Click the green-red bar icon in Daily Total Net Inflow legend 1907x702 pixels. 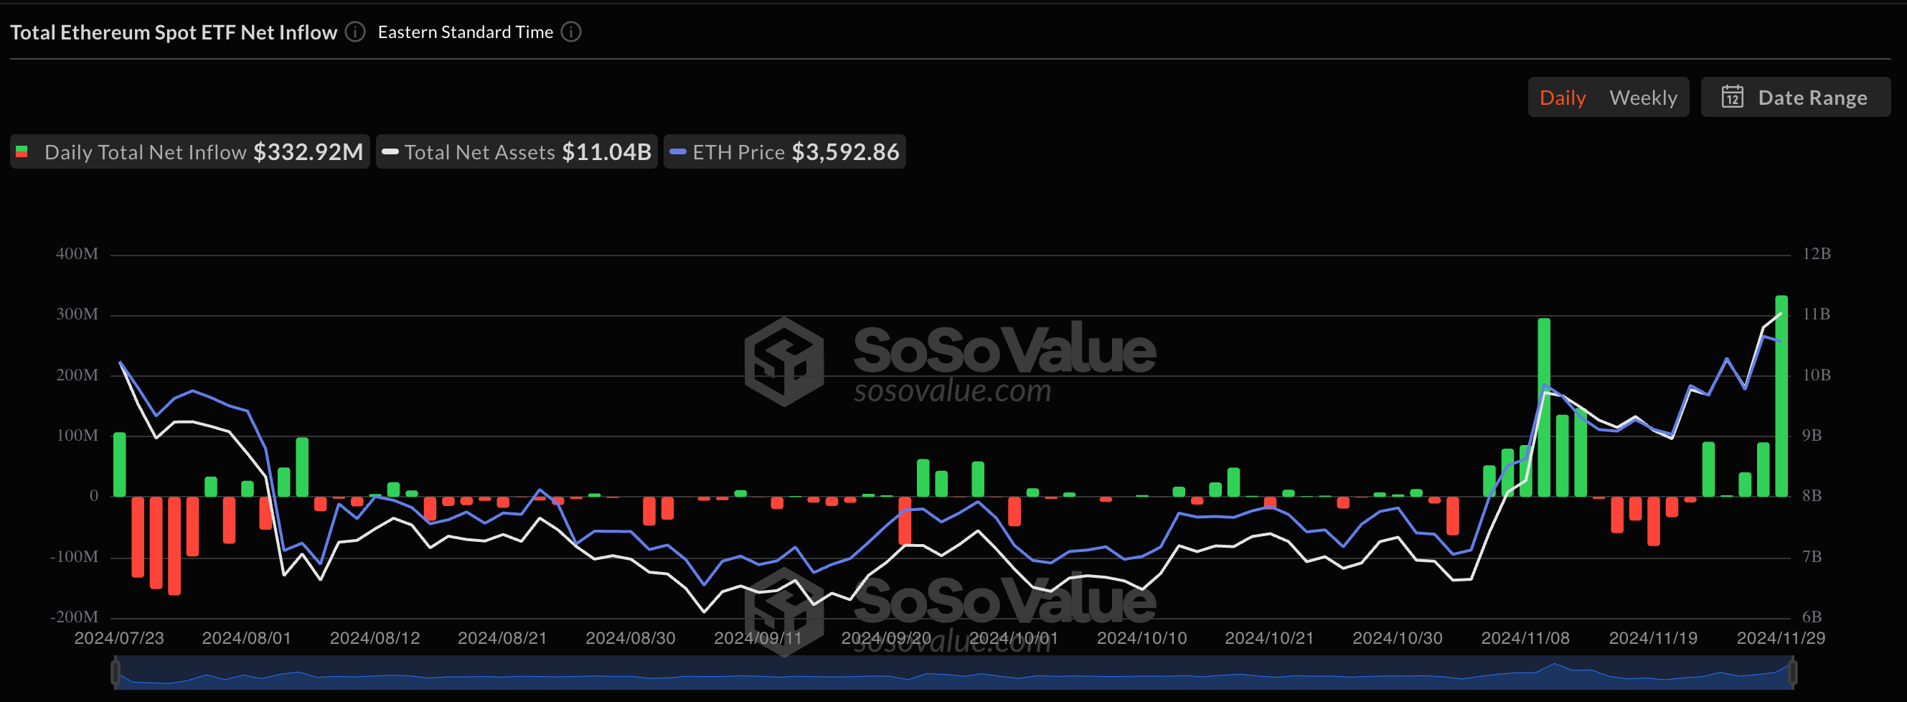click(x=22, y=151)
